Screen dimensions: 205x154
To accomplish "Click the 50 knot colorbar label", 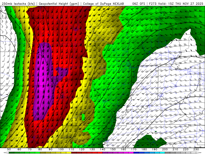I will [x=9, y=149].
